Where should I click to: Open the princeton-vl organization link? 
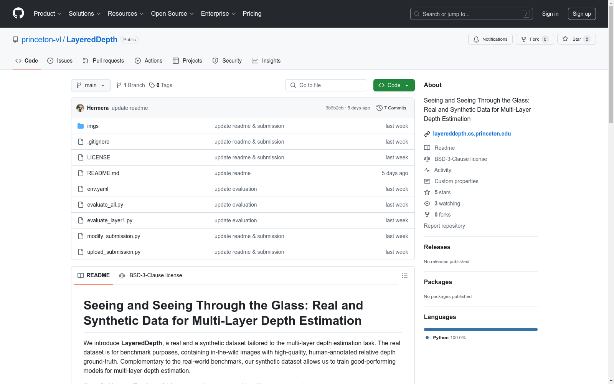(41, 40)
